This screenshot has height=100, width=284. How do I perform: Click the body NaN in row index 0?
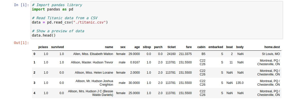point(240,54)
